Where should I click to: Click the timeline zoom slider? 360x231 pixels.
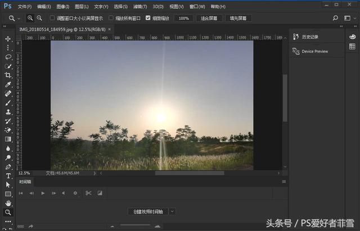pyautogui.click(x=135, y=225)
